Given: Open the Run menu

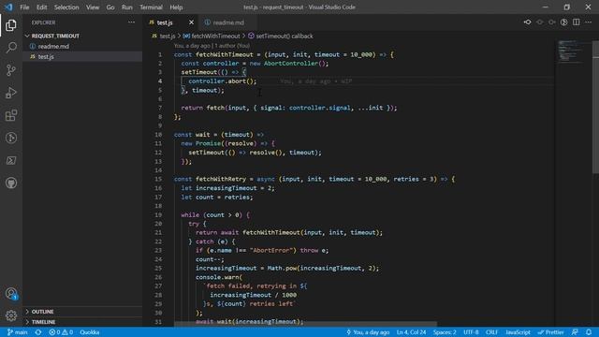Looking at the screenshot, I should [127, 7].
